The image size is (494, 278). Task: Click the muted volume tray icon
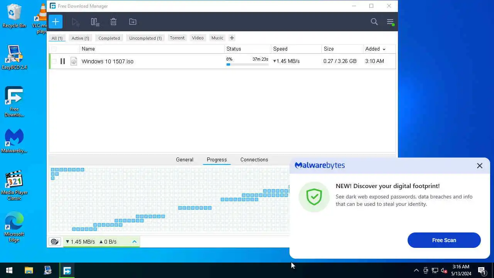444,270
